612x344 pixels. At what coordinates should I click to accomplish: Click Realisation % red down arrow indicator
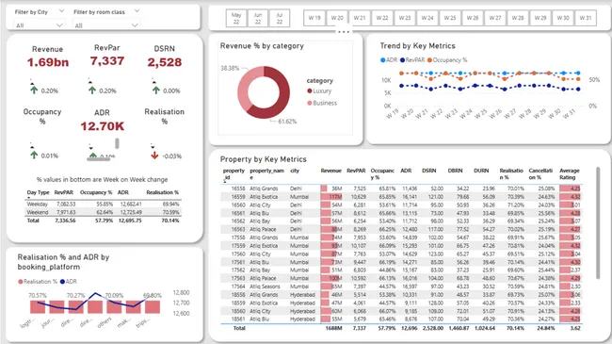[x=154, y=156]
